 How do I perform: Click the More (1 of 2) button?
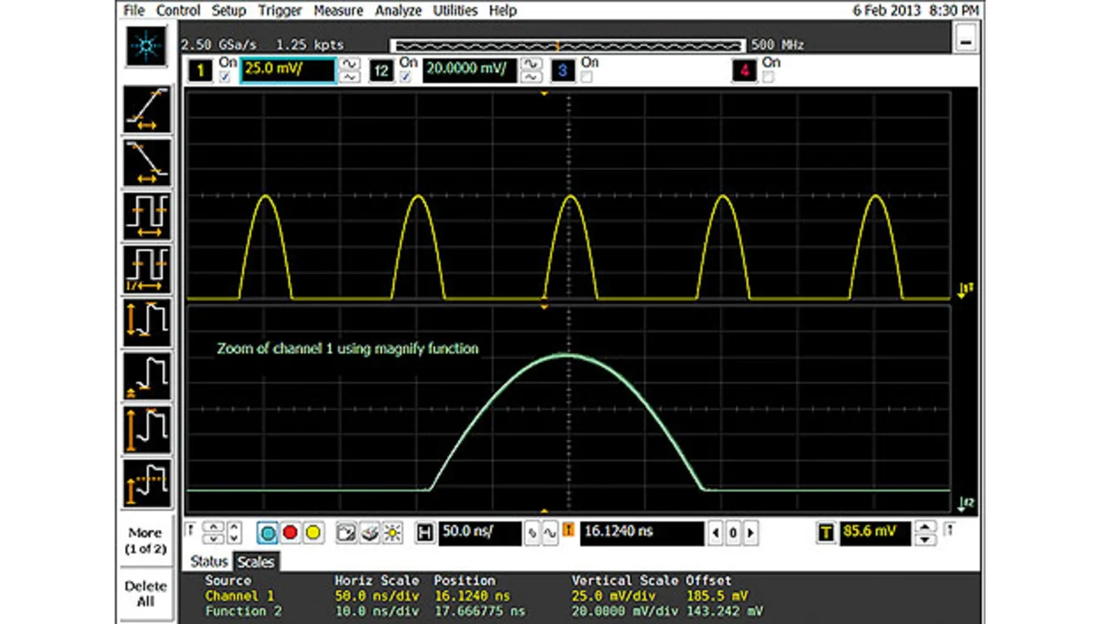[x=146, y=541]
